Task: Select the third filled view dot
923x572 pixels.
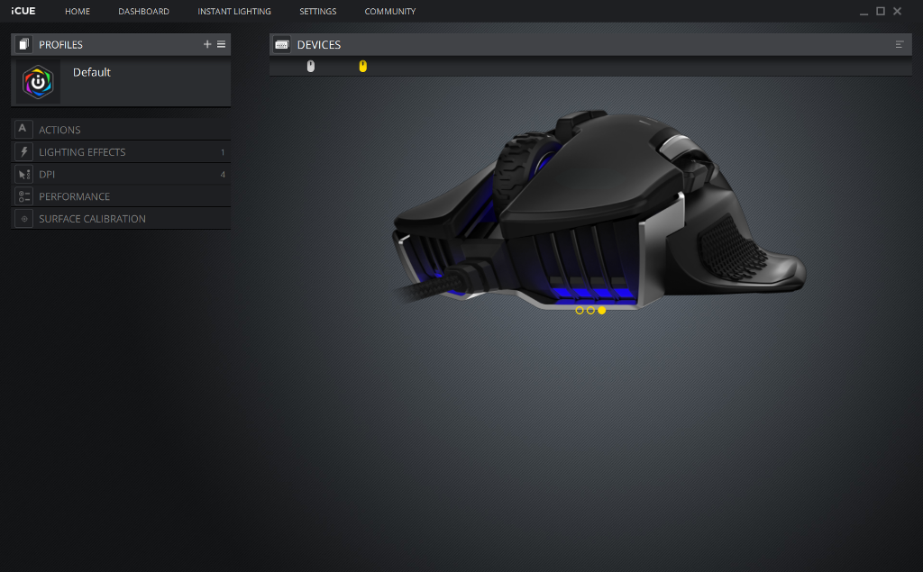Action: (x=602, y=310)
